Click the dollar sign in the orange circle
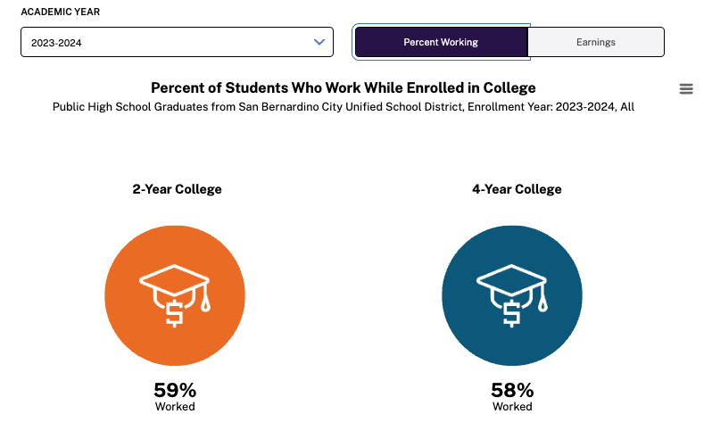The height and width of the screenshot is (439, 712). pos(174,313)
